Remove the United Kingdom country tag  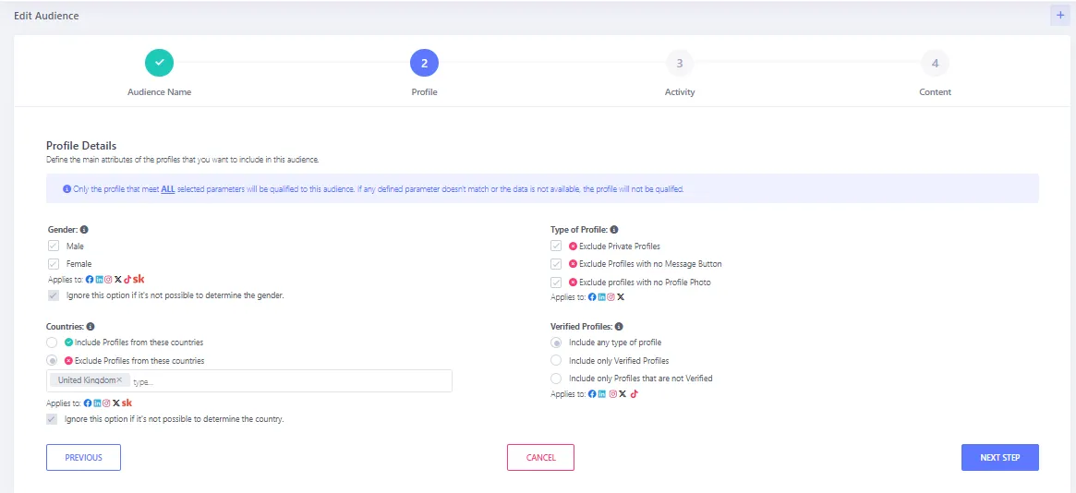[119, 379]
